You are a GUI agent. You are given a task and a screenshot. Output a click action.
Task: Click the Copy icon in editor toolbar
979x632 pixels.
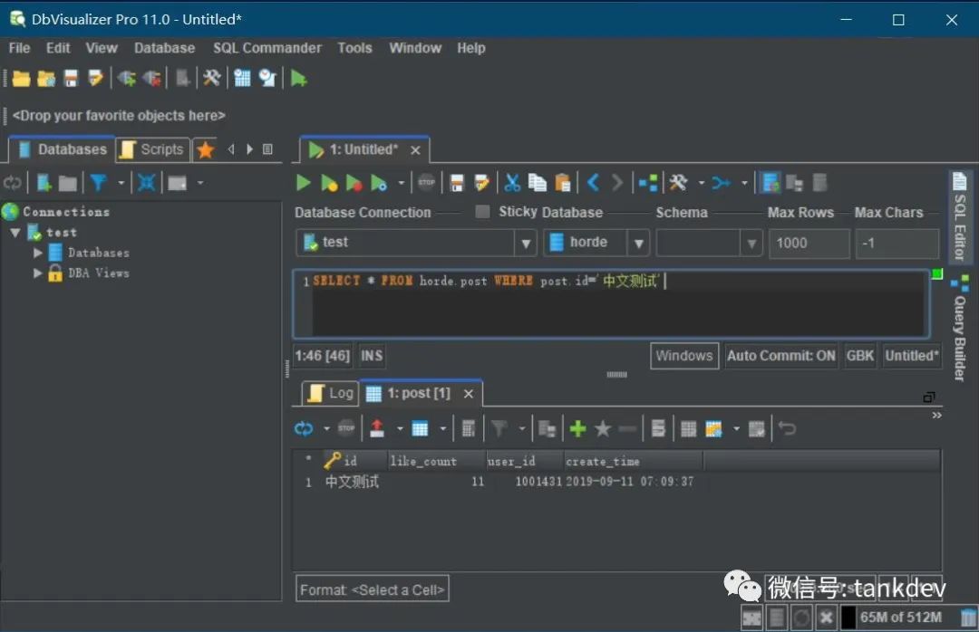[x=537, y=183]
